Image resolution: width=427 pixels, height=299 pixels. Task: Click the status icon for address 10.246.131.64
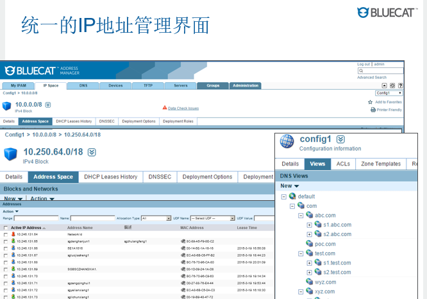tap(13, 234)
